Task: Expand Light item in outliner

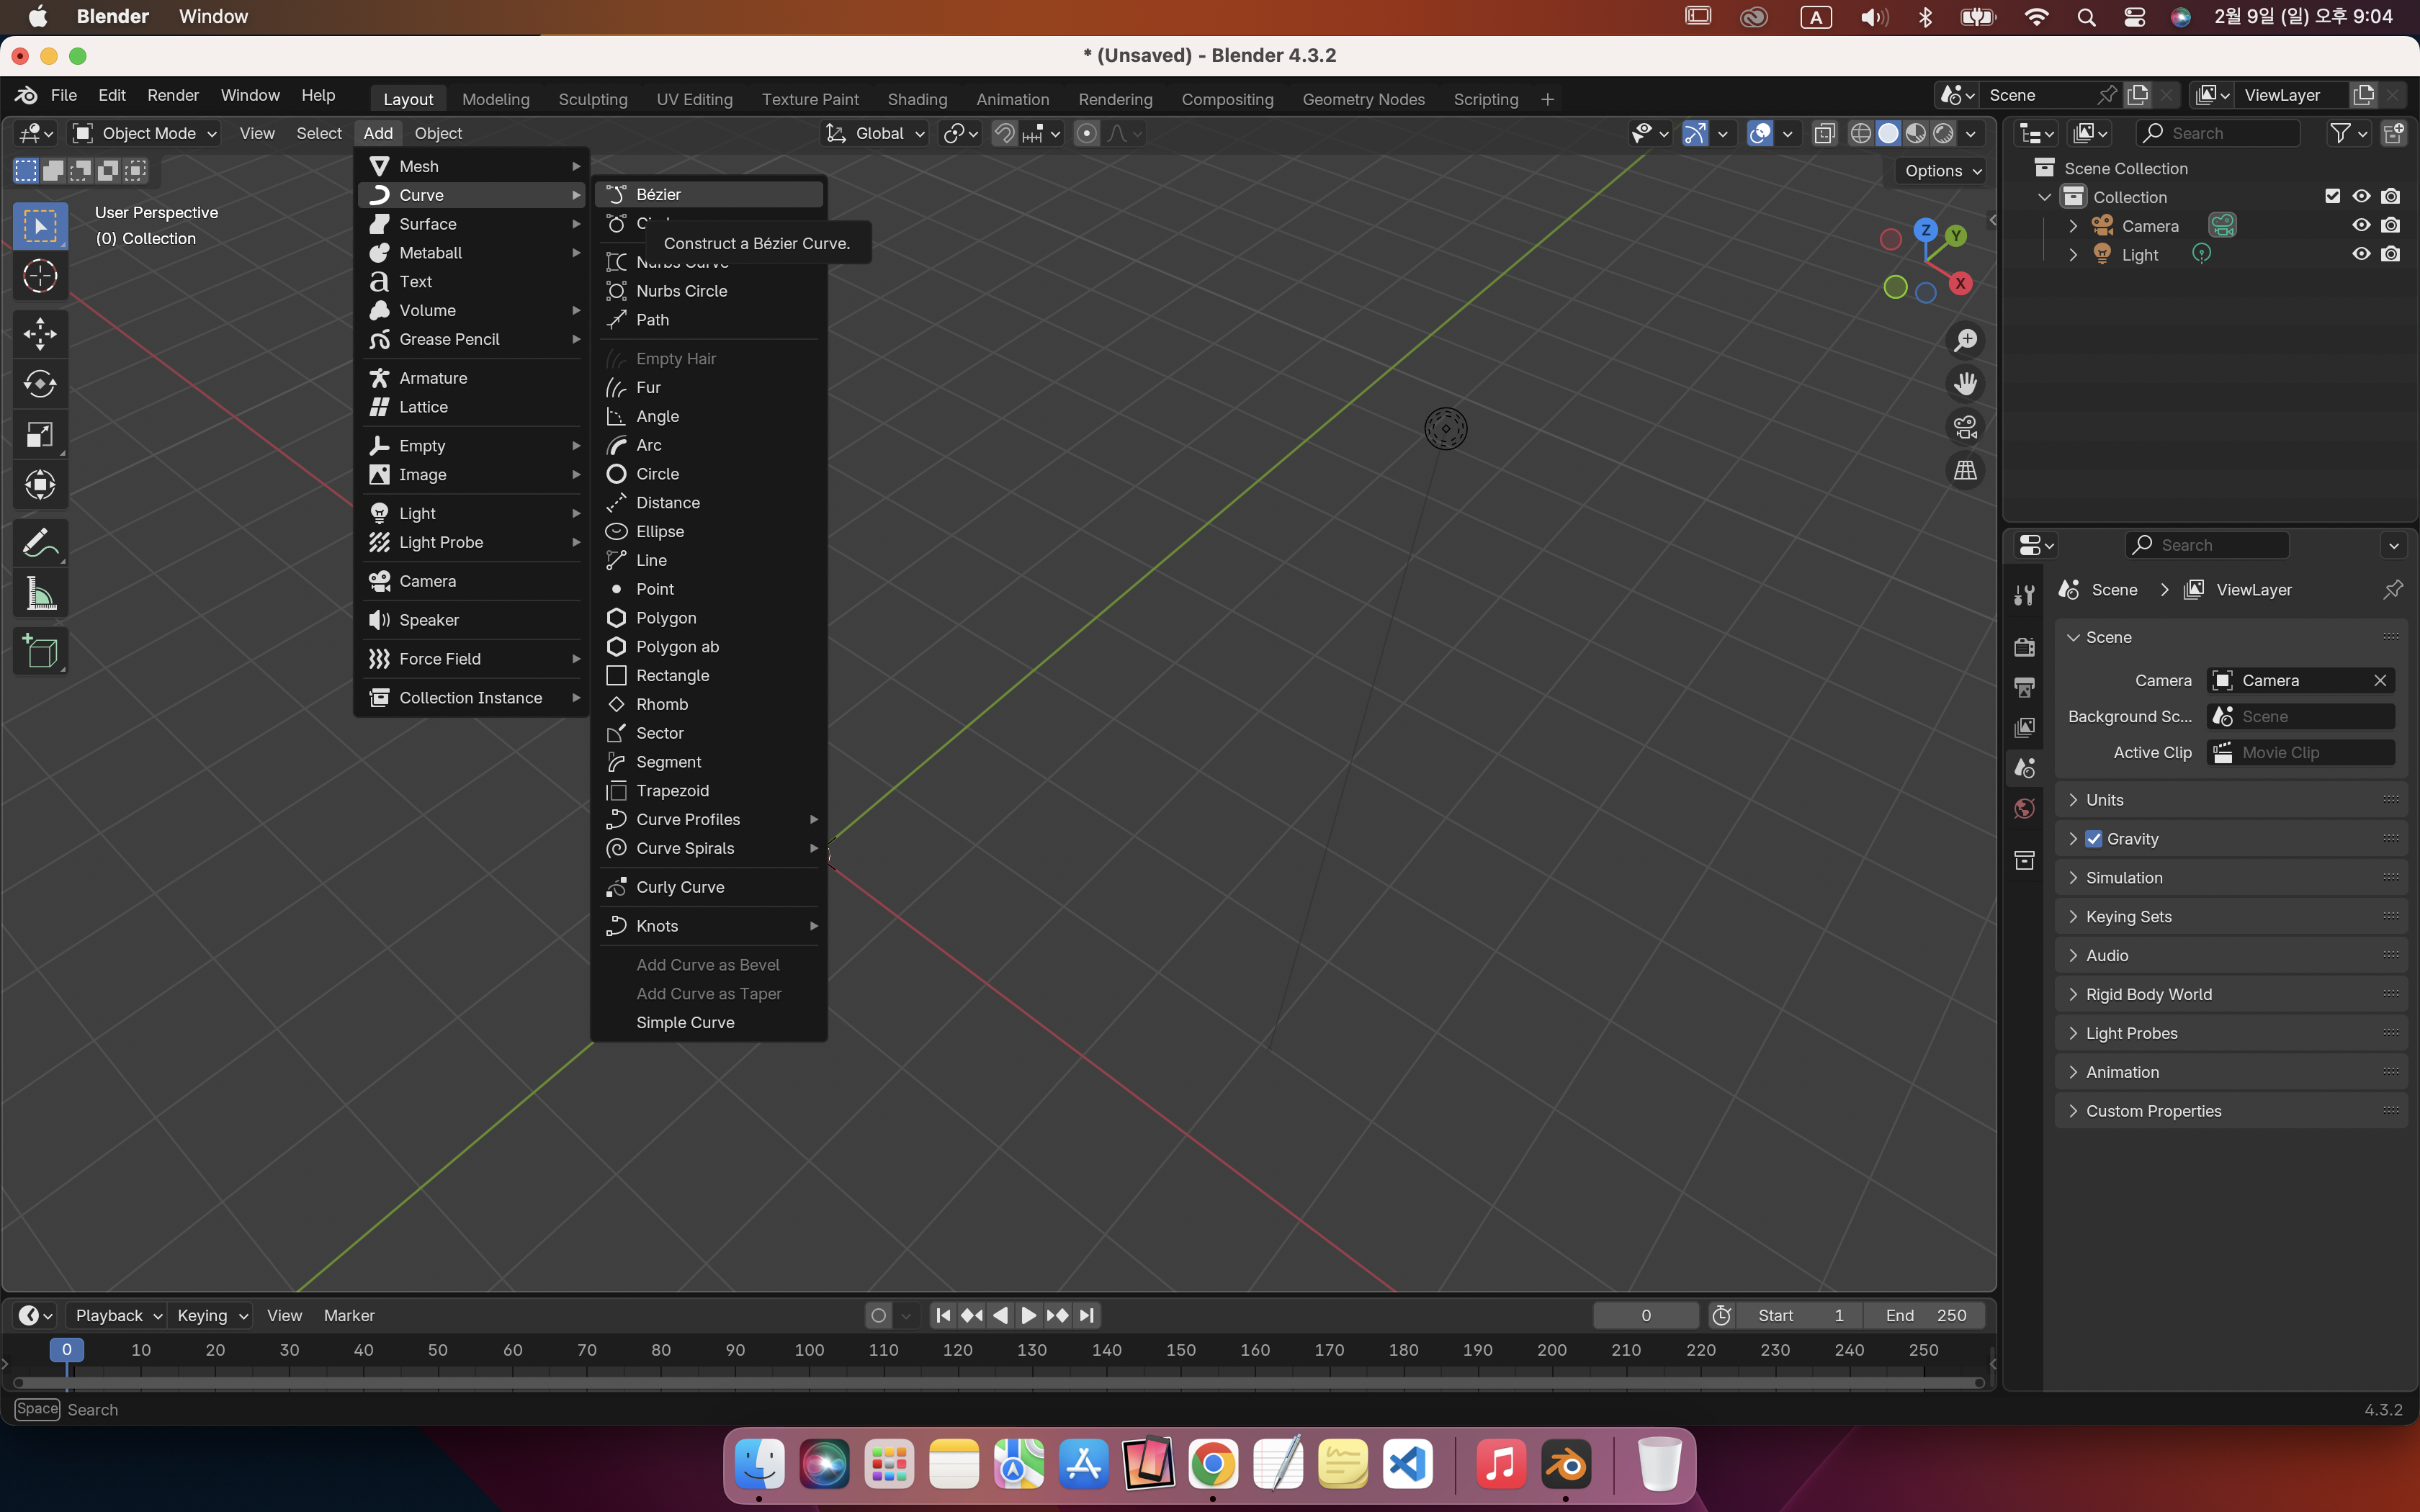Action: coord(2073,255)
